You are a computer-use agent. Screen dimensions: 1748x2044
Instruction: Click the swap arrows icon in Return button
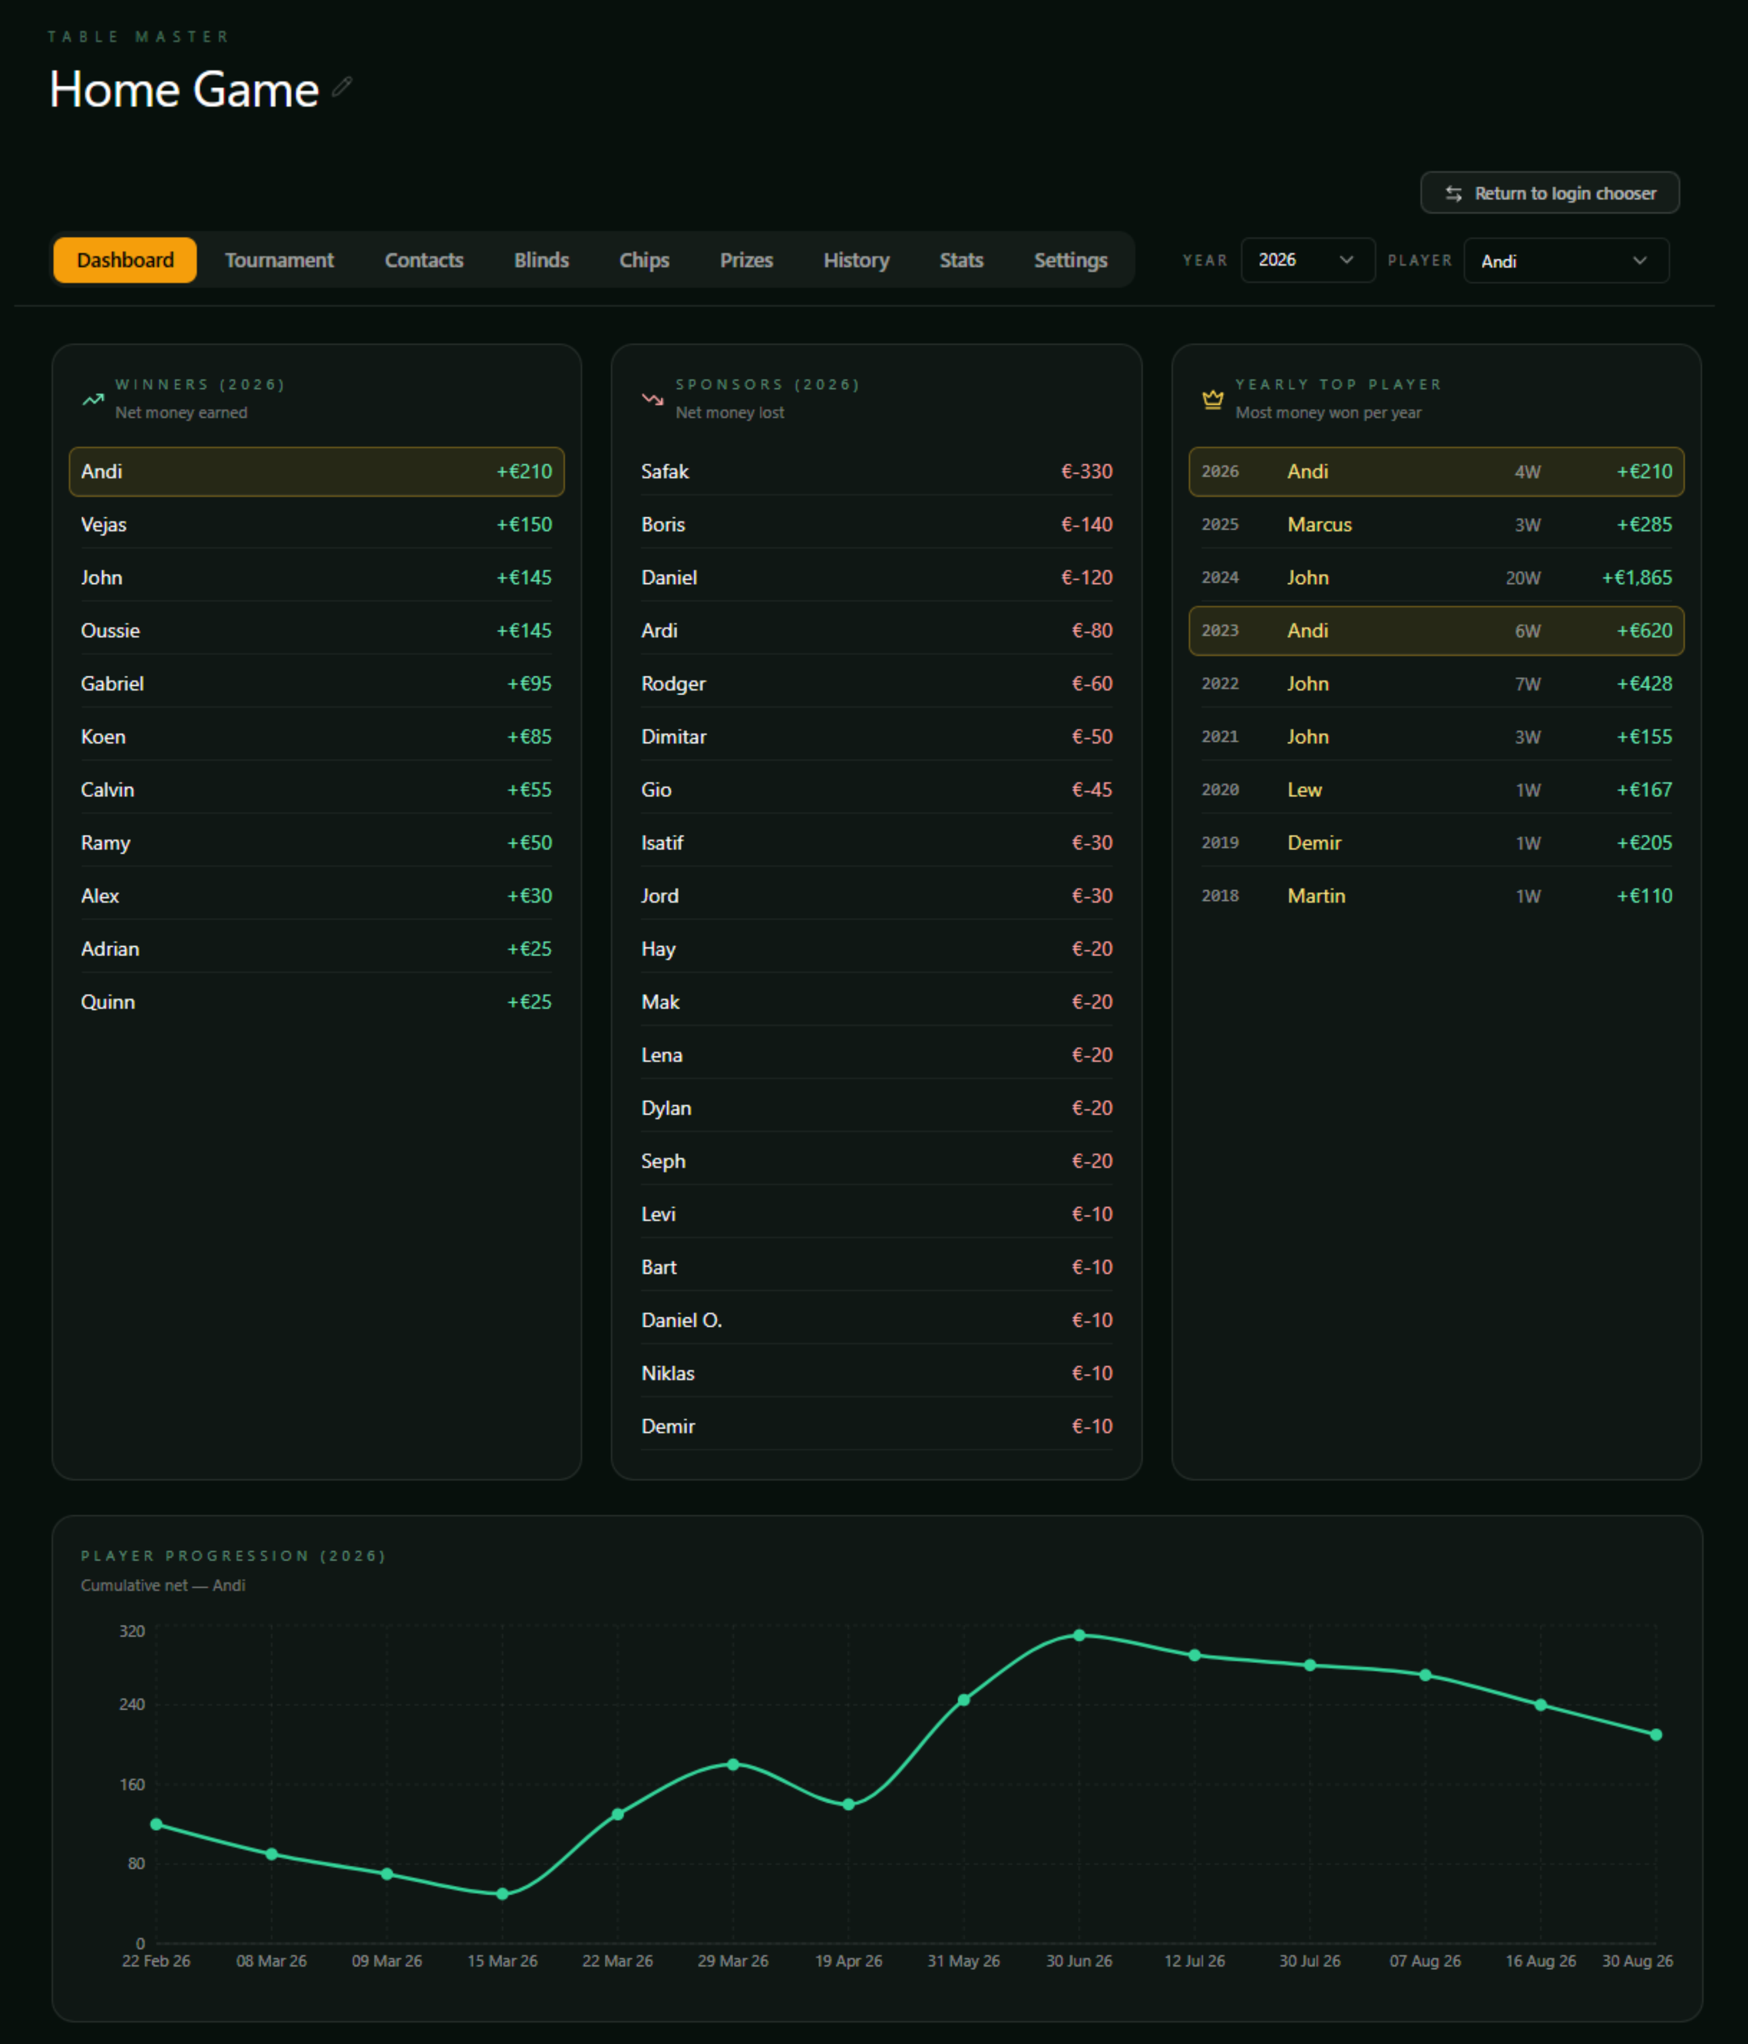click(x=1453, y=193)
